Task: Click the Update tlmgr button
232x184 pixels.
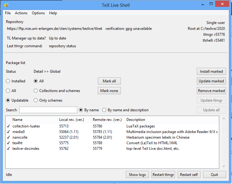Action: 211,100
